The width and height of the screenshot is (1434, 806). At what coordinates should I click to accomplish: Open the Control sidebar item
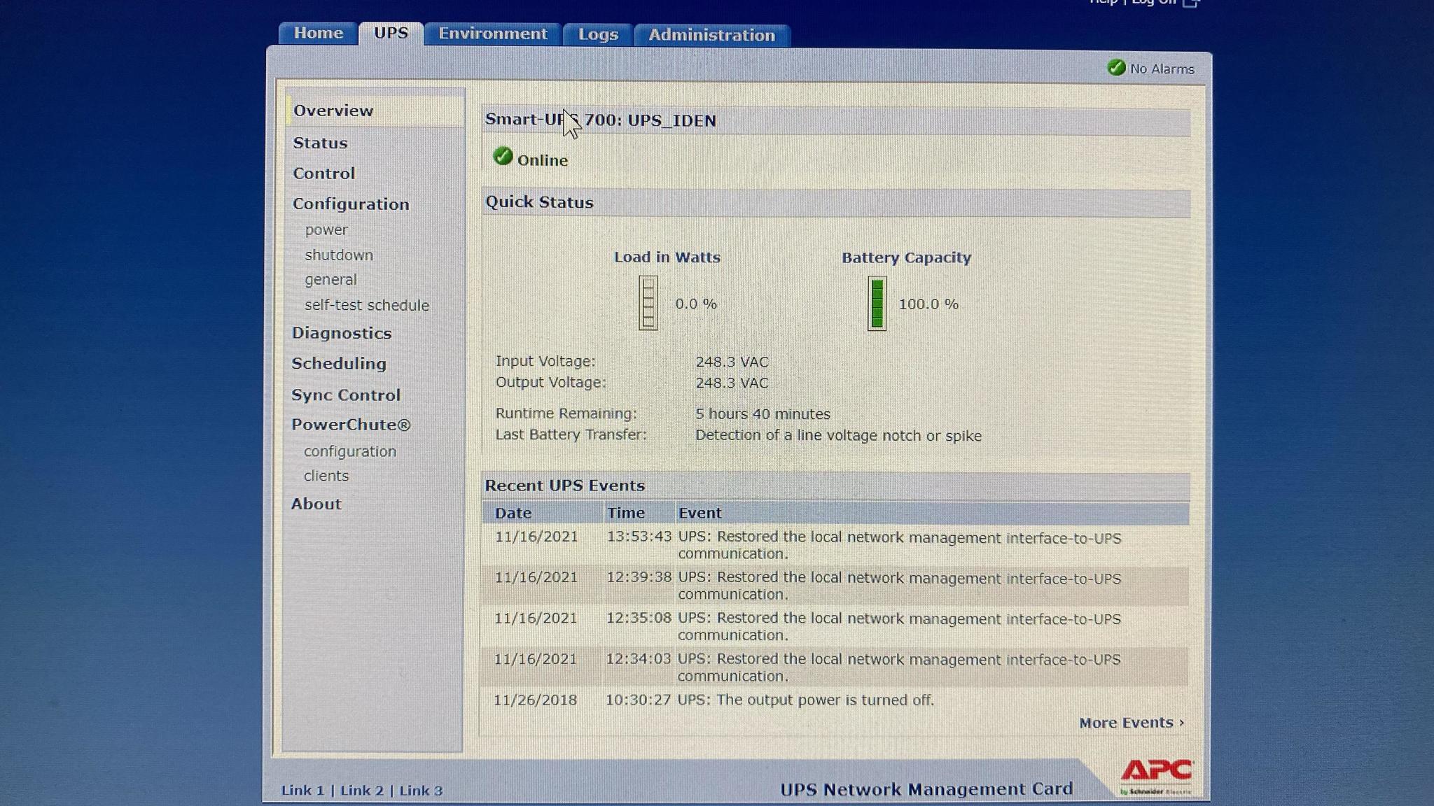[x=323, y=174]
